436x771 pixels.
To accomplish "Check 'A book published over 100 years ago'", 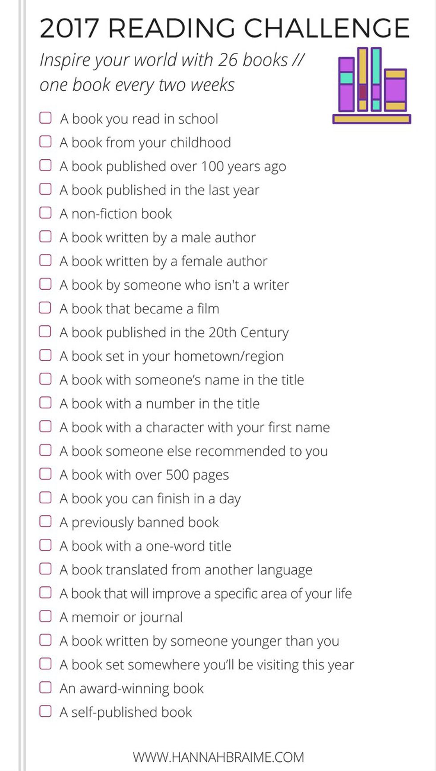I will tap(45, 165).
